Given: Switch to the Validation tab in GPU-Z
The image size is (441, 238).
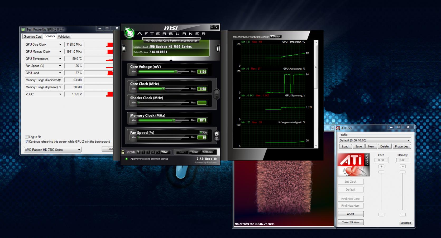Looking at the screenshot, I should (64, 37).
